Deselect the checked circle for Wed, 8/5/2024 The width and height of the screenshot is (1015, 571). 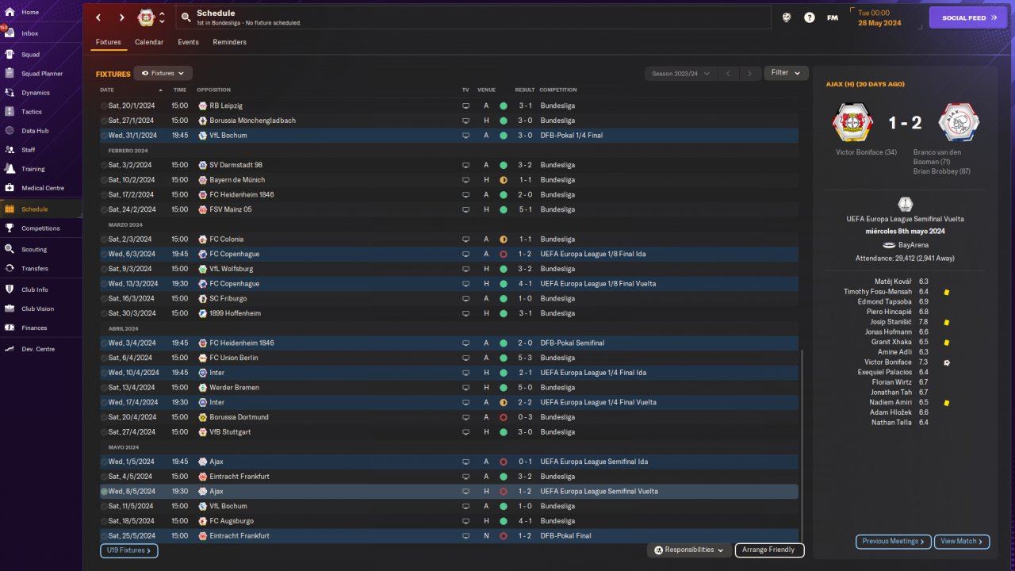click(104, 492)
